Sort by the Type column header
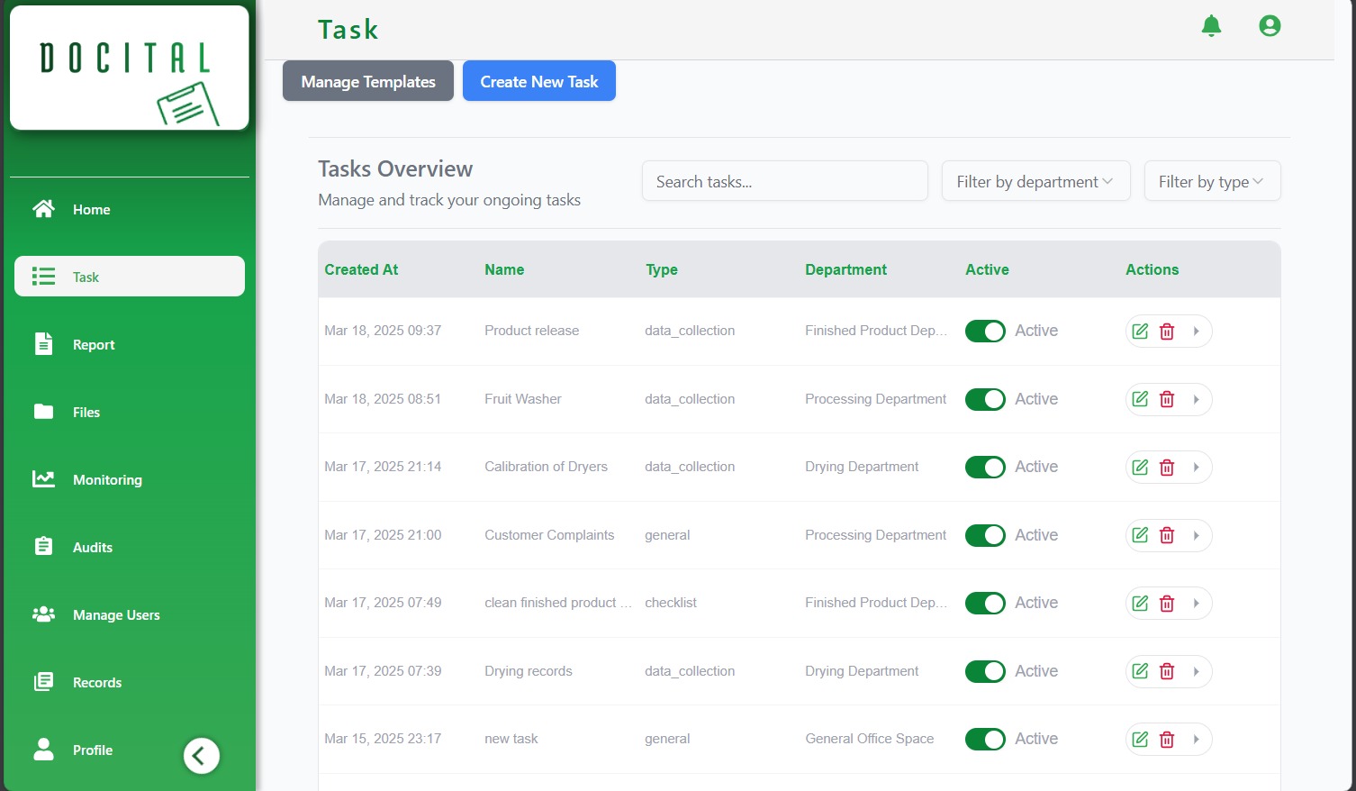The height and width of the screenshot is (791, 1356). coord(662,269)
